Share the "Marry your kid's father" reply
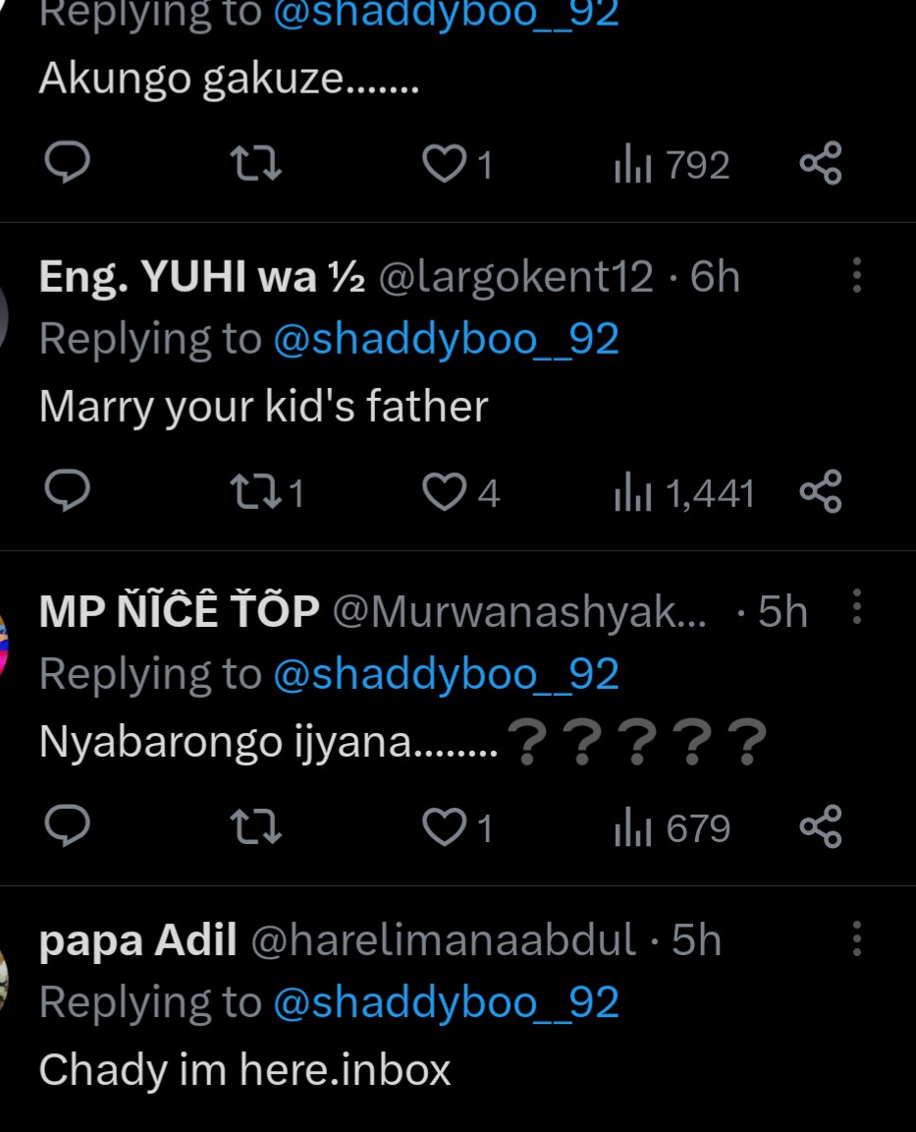The image size is (916, 1132). click(821, 492)
